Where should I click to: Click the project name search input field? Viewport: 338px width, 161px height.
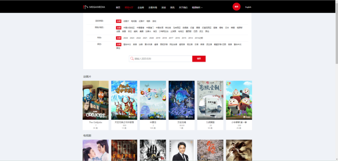coord(161,59)
